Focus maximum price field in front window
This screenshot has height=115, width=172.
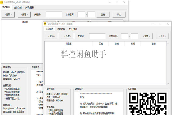click(x=134, y=36)
